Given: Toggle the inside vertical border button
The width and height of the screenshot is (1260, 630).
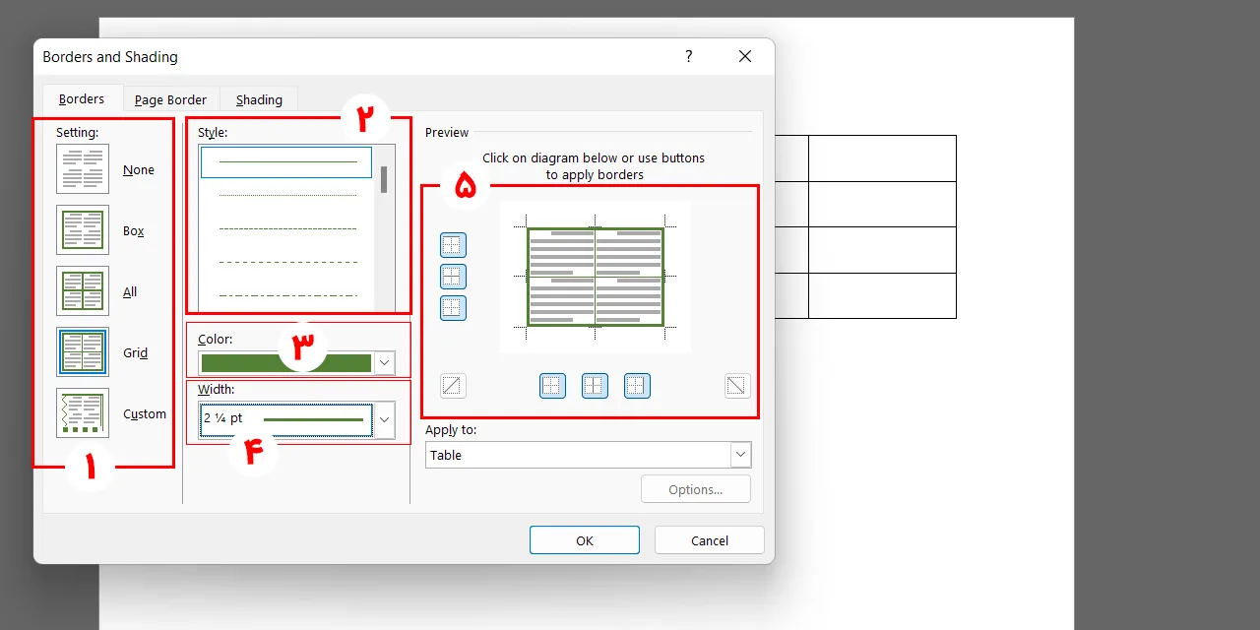Looking at the screenshot, I should (595, 386).
